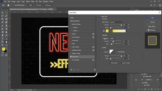
Task: Collapse effects of >>EFFECT>> layer
Action: coord(160,80)
